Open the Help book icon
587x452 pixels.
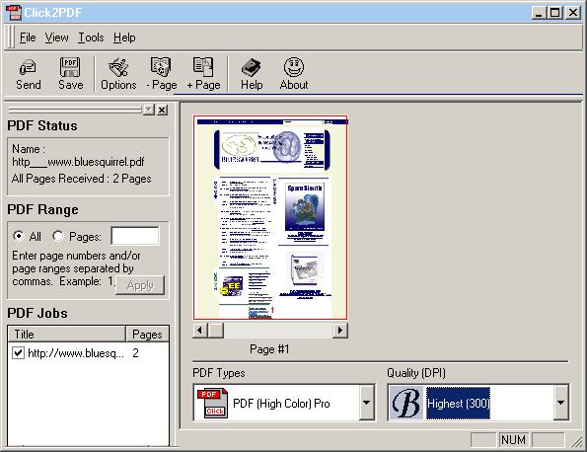coord(252,74)
